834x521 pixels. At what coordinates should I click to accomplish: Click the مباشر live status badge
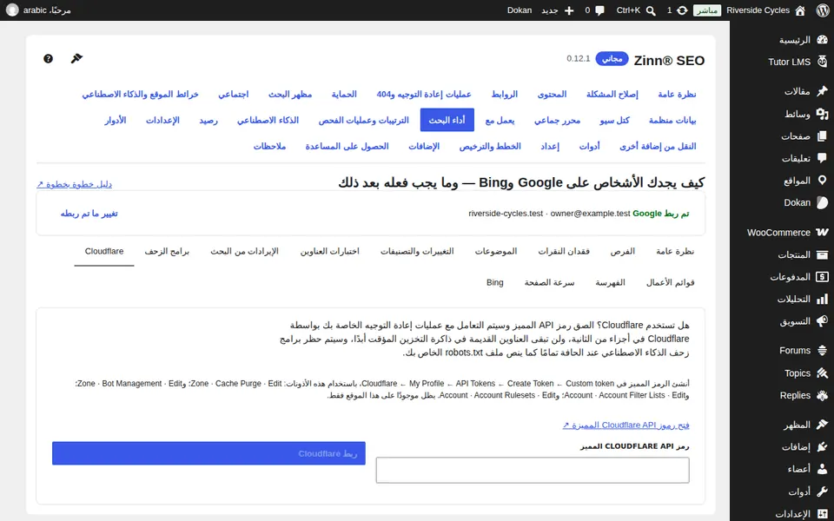point(707,10)
